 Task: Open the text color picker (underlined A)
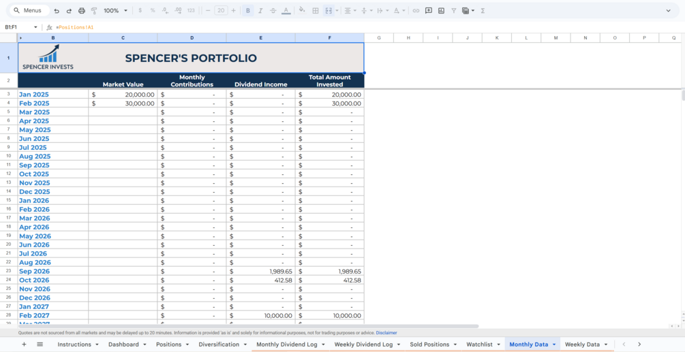286,10
